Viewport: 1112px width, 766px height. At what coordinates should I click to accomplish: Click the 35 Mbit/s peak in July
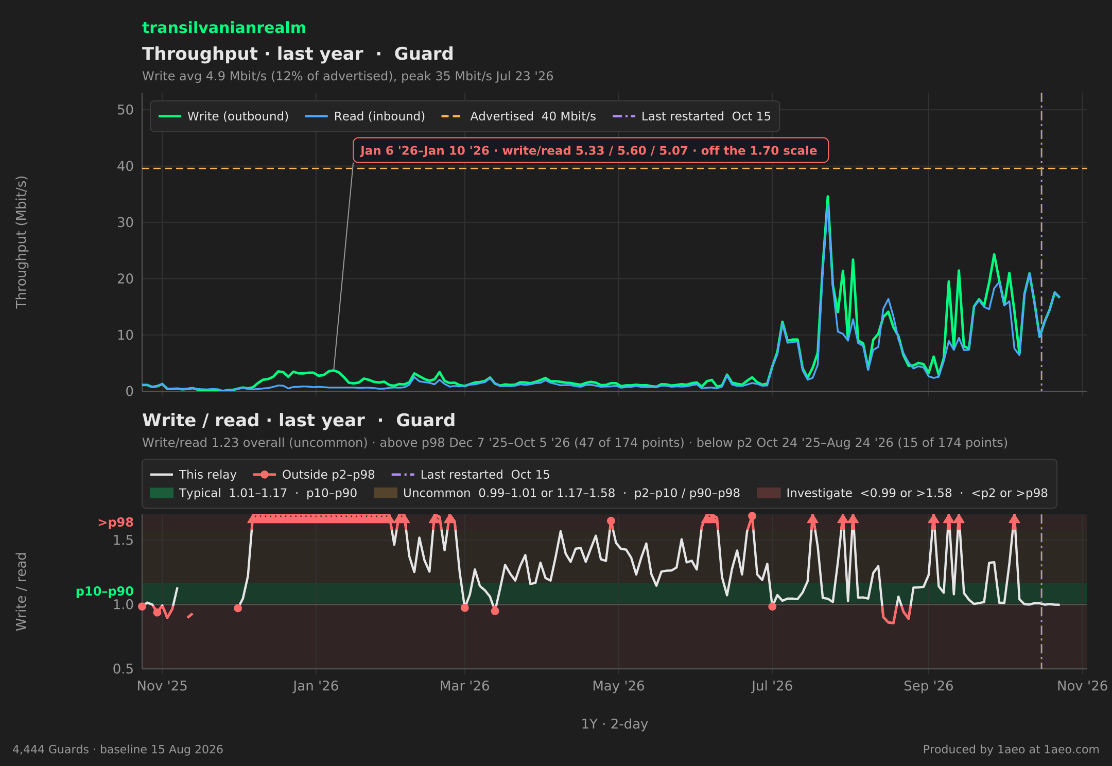(827, 197)
